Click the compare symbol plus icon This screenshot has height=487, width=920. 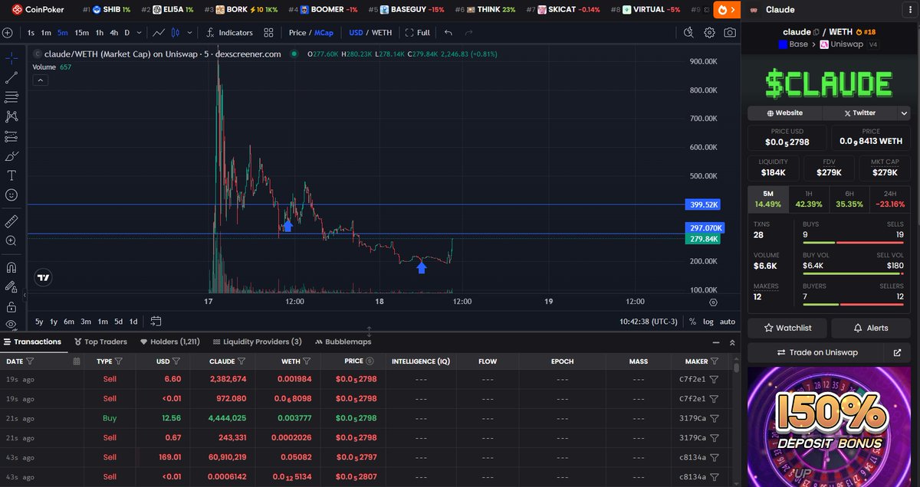tap(7, 33)
